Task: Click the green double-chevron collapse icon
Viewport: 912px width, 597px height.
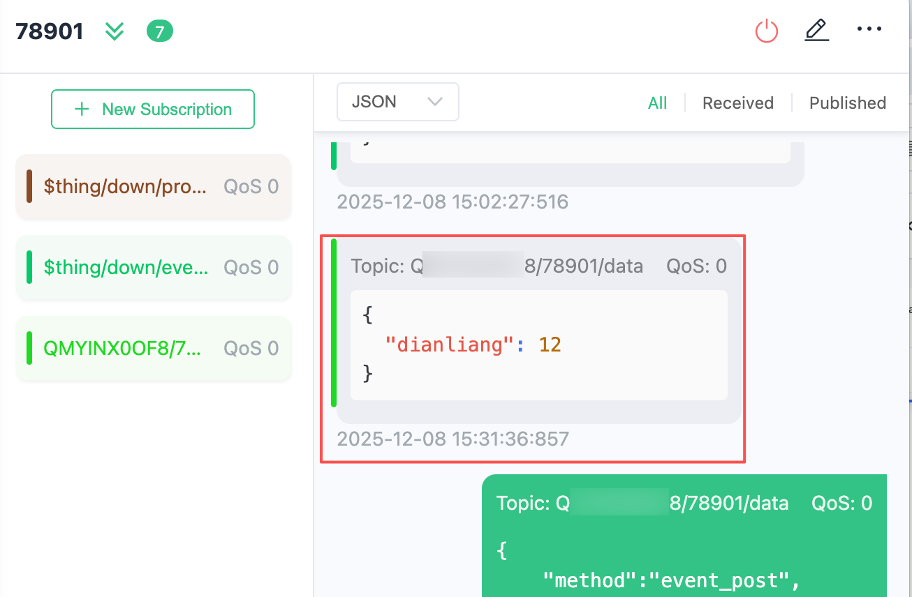Action: [115, 31]
